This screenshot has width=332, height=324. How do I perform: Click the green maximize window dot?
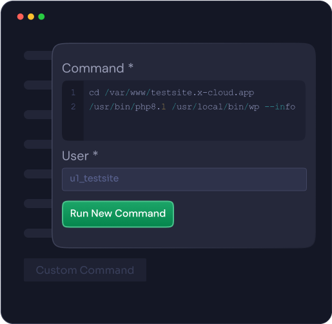coord(41,17)
